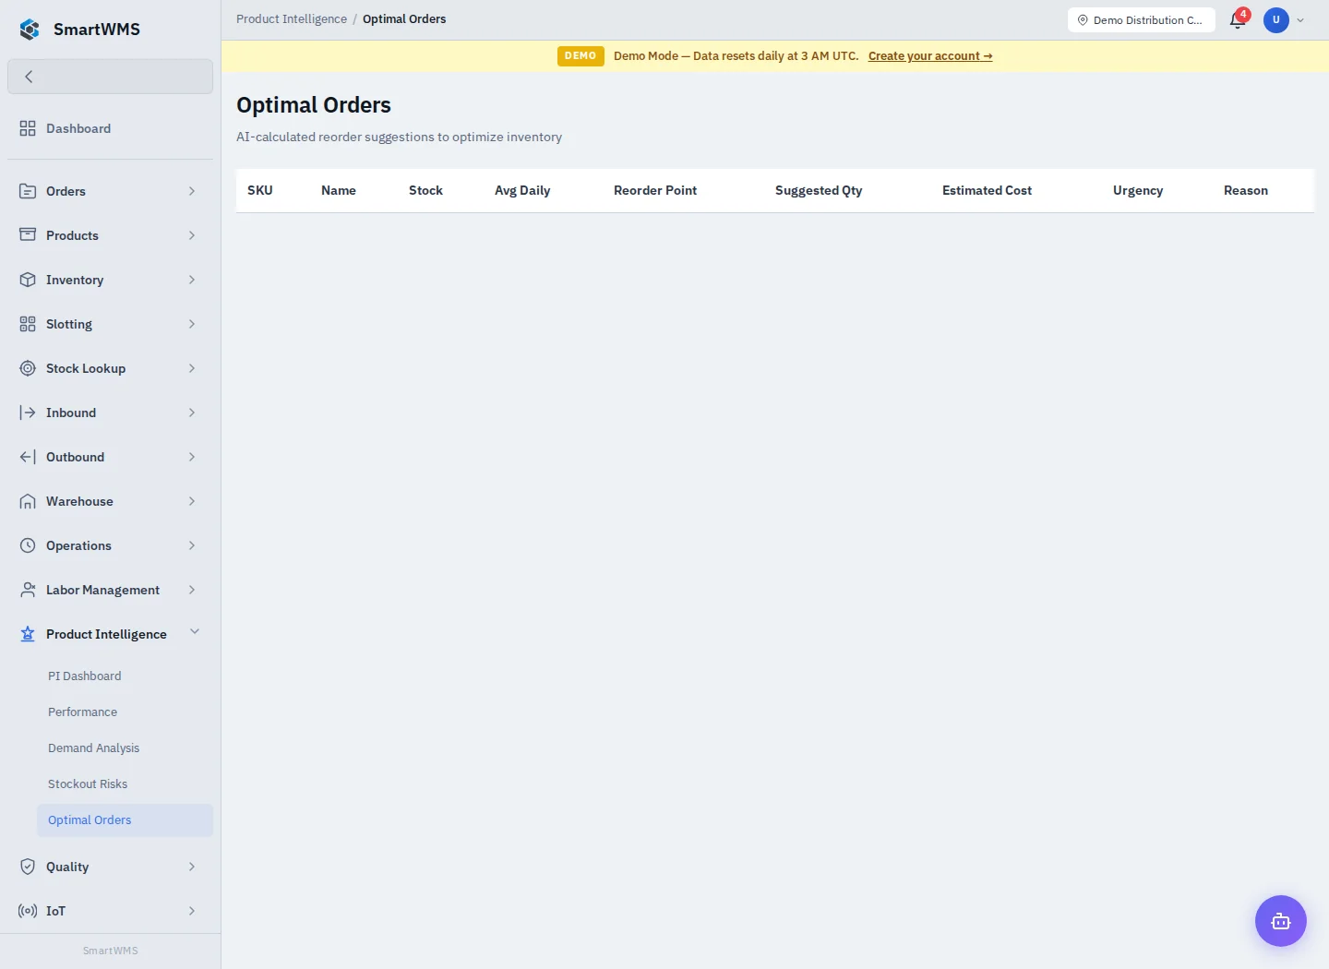The height and width of the screenshot is (969, 1329).
Task: Click the Reorder Point column header
Action: click(655, 191)
